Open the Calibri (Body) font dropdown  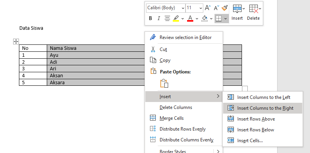[166, 8]
